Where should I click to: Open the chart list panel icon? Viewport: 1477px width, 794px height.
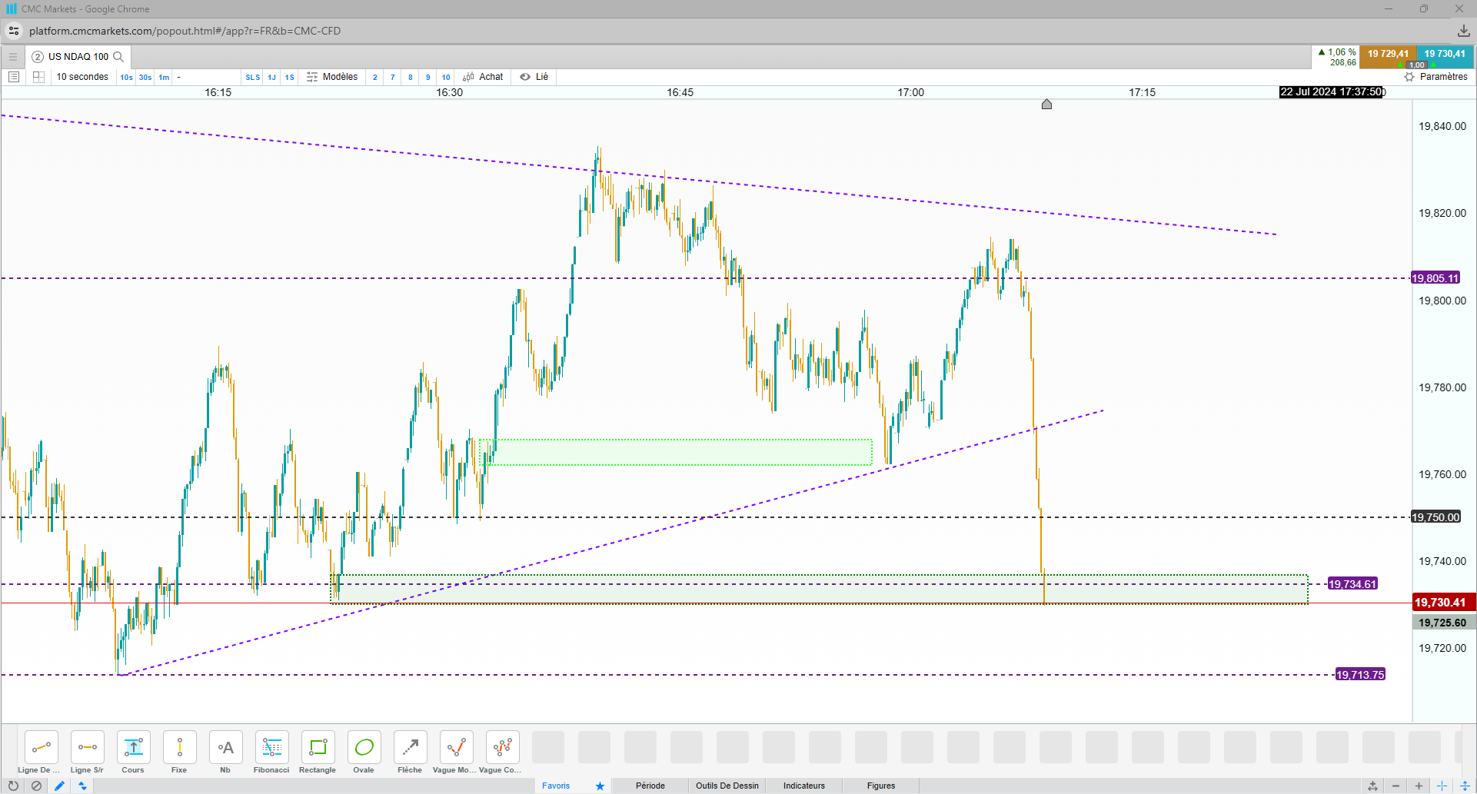click(14, 77)
